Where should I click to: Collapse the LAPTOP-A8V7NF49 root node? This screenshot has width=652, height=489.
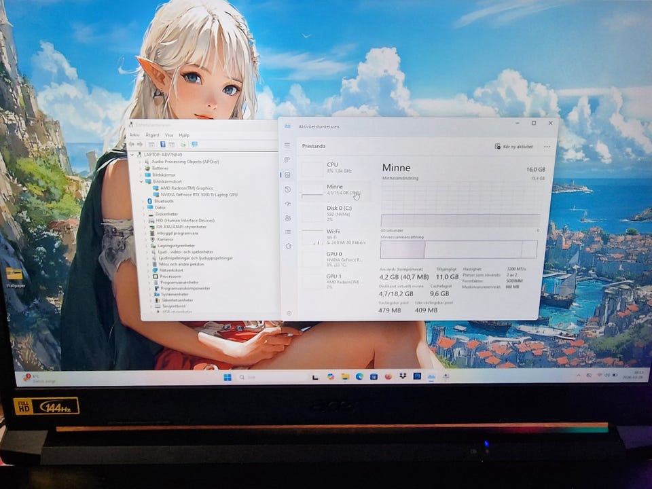click(133, 154)
